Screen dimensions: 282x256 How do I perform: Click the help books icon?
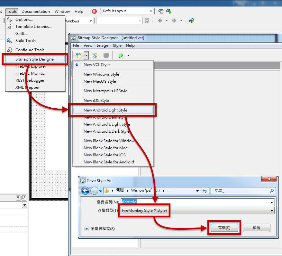(x=192, y=21)
